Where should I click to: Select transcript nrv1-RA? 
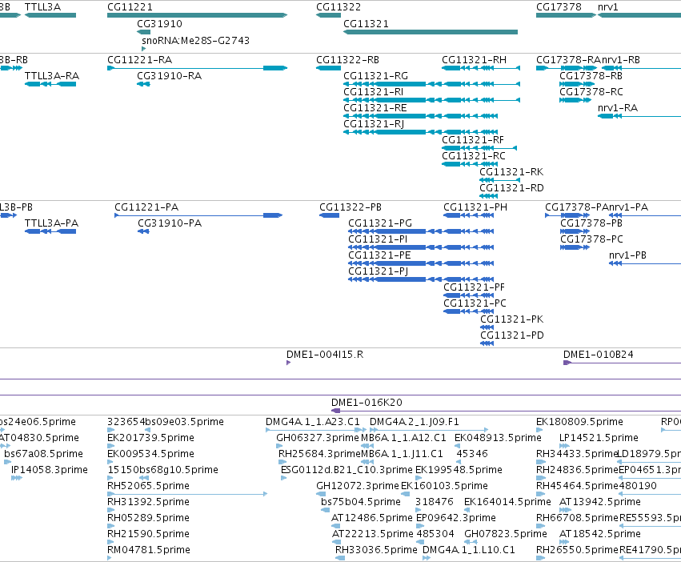point(618,108)
